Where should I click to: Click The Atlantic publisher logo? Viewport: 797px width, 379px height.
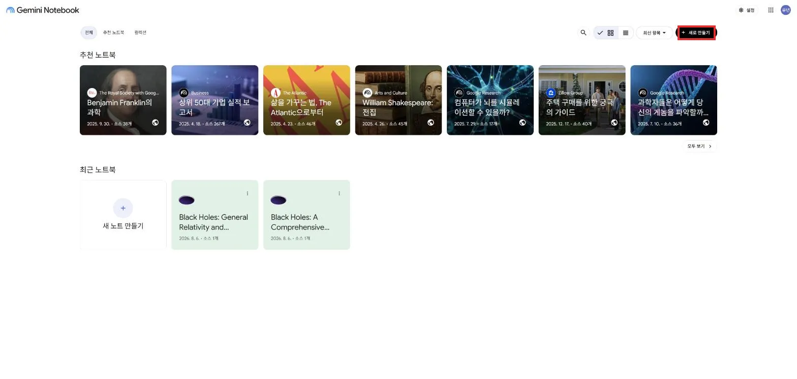click(x=275, y=93)
